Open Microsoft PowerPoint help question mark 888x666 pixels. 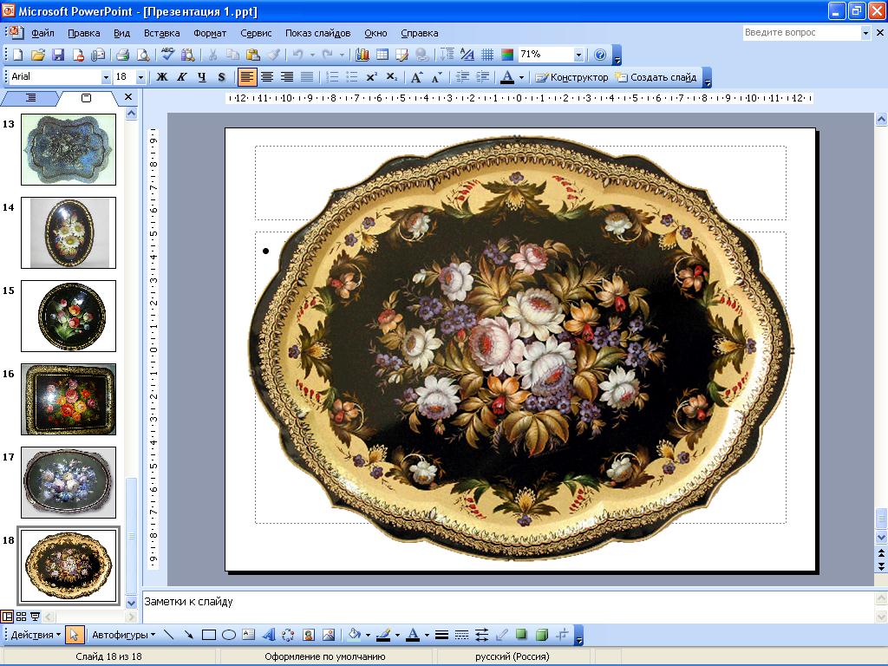[x=600, y=55]
